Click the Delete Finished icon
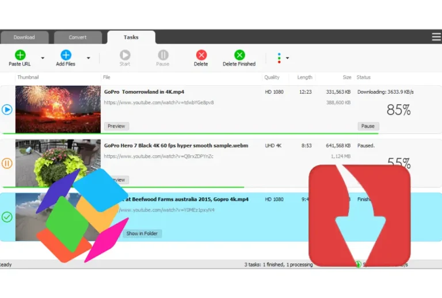 tap(239, 55)
